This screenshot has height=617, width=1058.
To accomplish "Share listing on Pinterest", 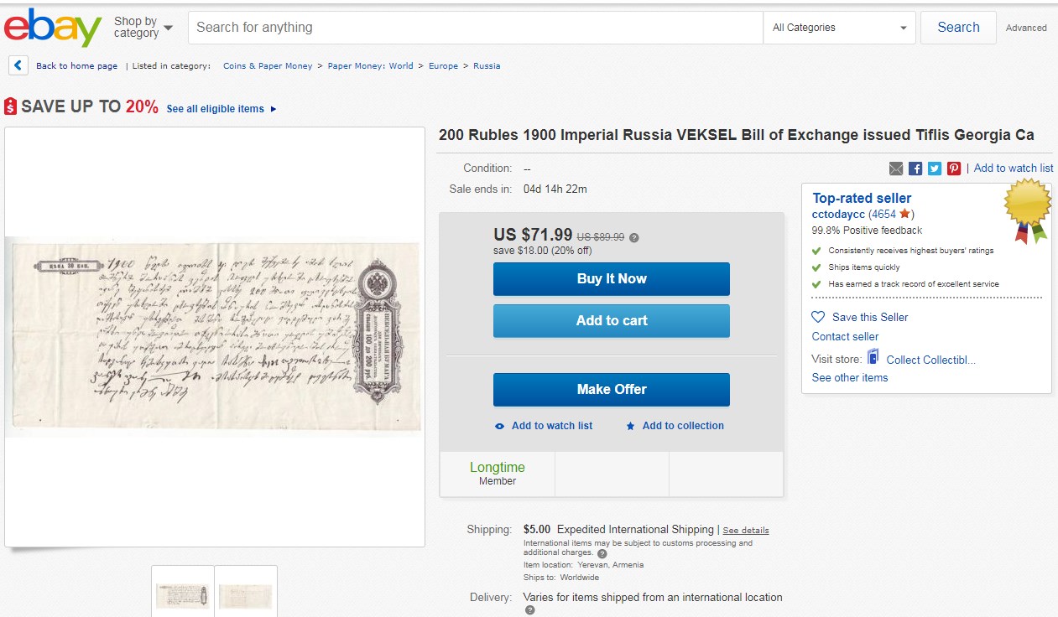I will click(954, 169).
